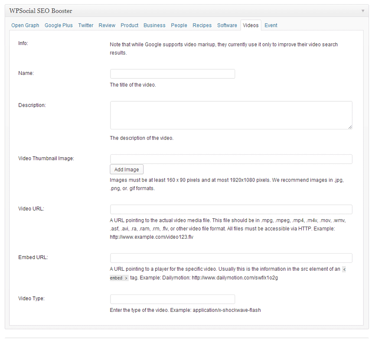Viewport: 372px width, 353px height.
Task: Select the Videos tab
Action: pyautogui.click(x=251, y=25)
